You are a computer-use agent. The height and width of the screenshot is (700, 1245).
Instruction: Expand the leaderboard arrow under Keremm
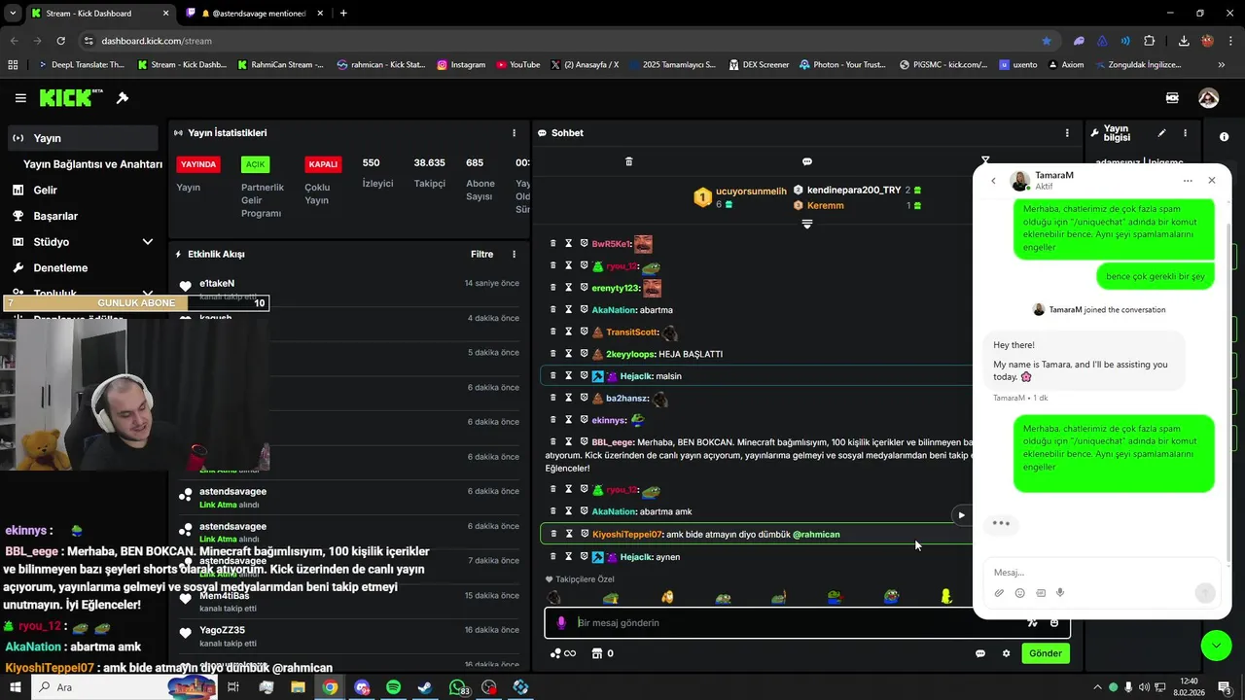click(806, 225)
